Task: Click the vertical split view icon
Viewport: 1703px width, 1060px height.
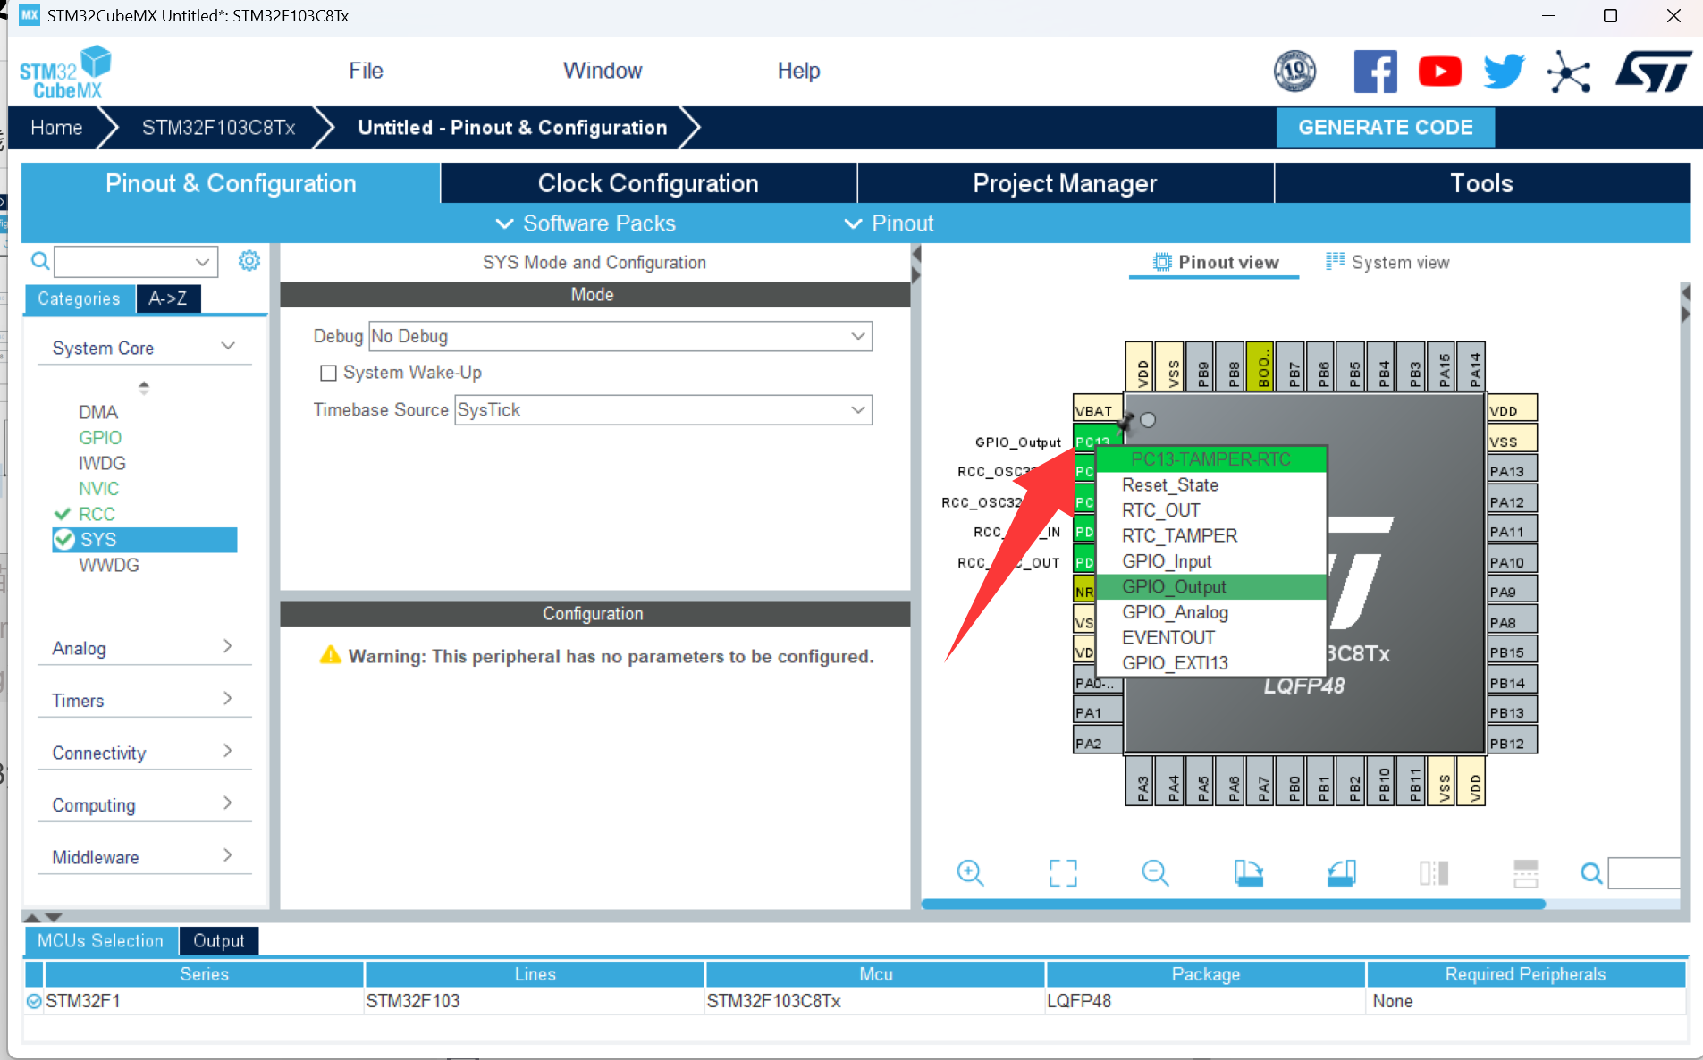Action: point(1434,872)
